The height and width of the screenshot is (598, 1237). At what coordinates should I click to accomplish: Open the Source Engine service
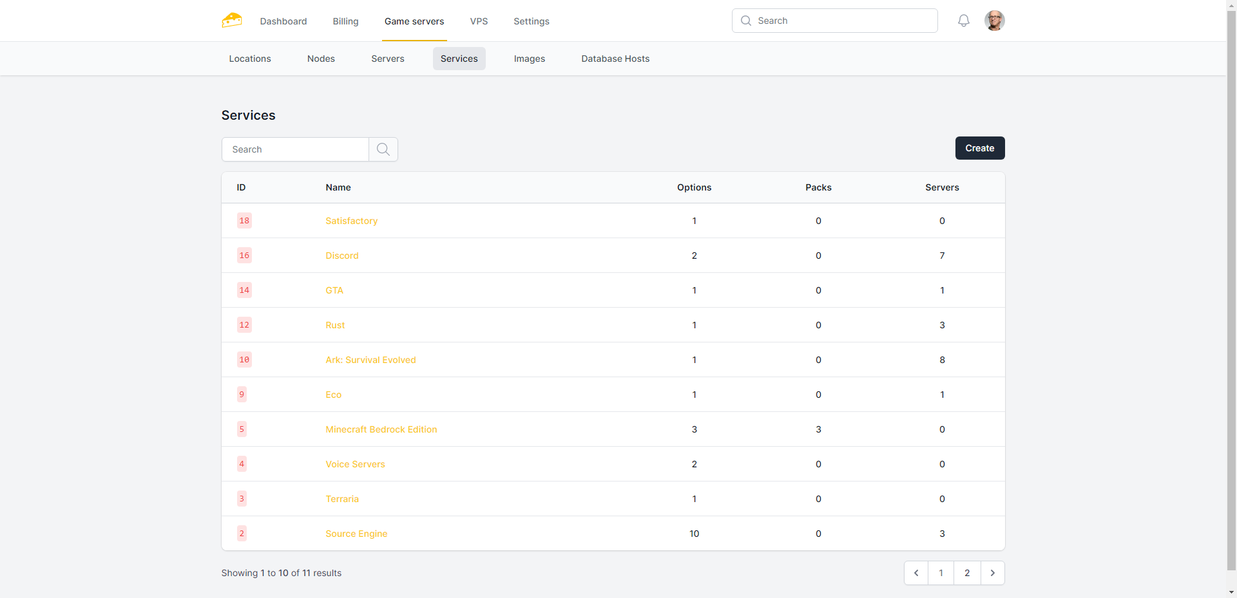click(x=356, y=534)
